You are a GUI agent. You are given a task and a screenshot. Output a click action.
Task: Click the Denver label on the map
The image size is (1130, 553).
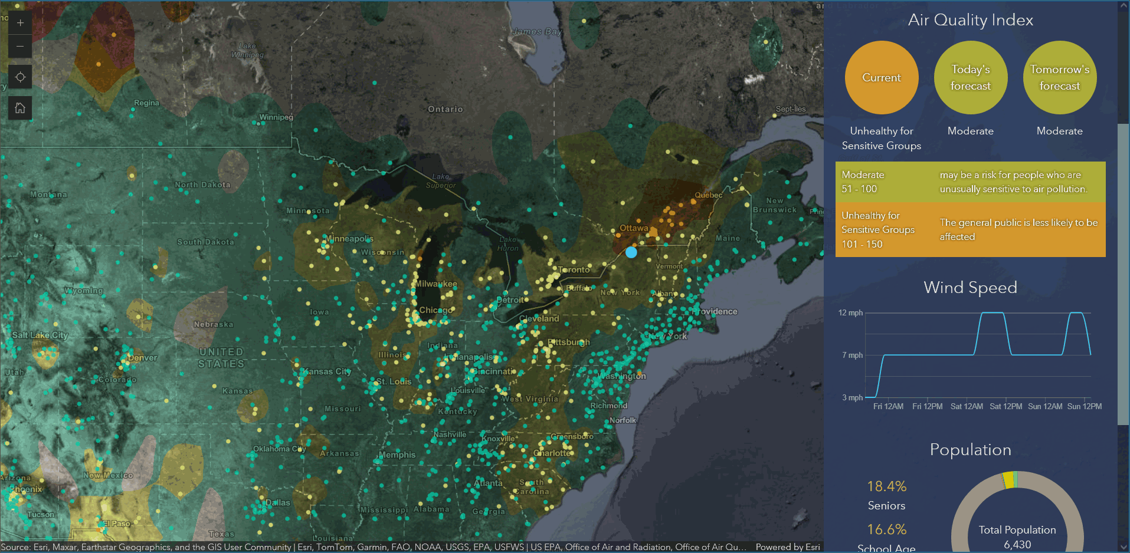coord(143,358)
